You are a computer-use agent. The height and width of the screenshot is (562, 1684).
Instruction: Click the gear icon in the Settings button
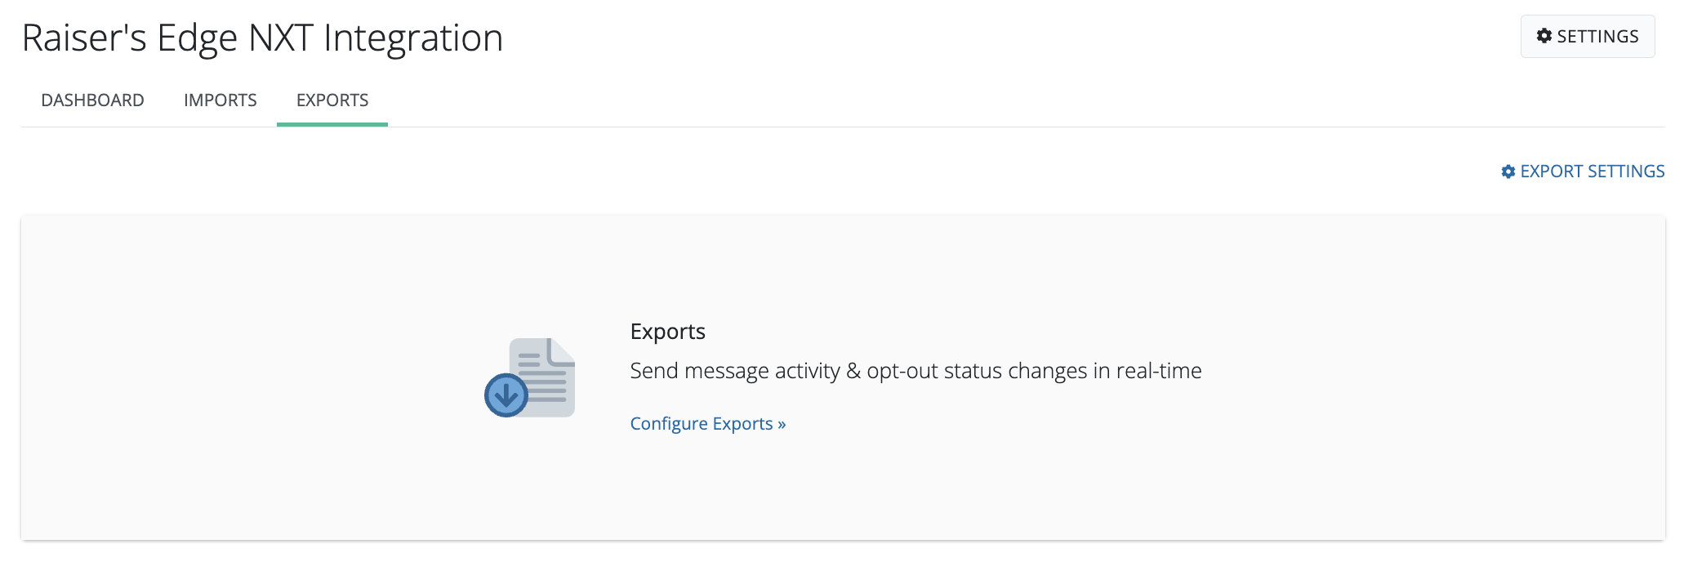pyautogui.click(x=1544, y=36)
